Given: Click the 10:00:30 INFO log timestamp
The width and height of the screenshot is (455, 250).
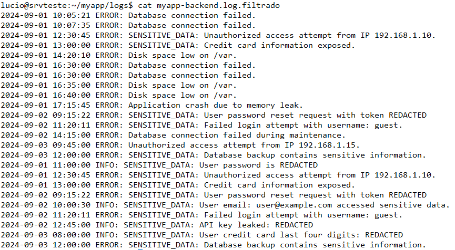Looking at the screenshot, I should [x=68, y=205].
